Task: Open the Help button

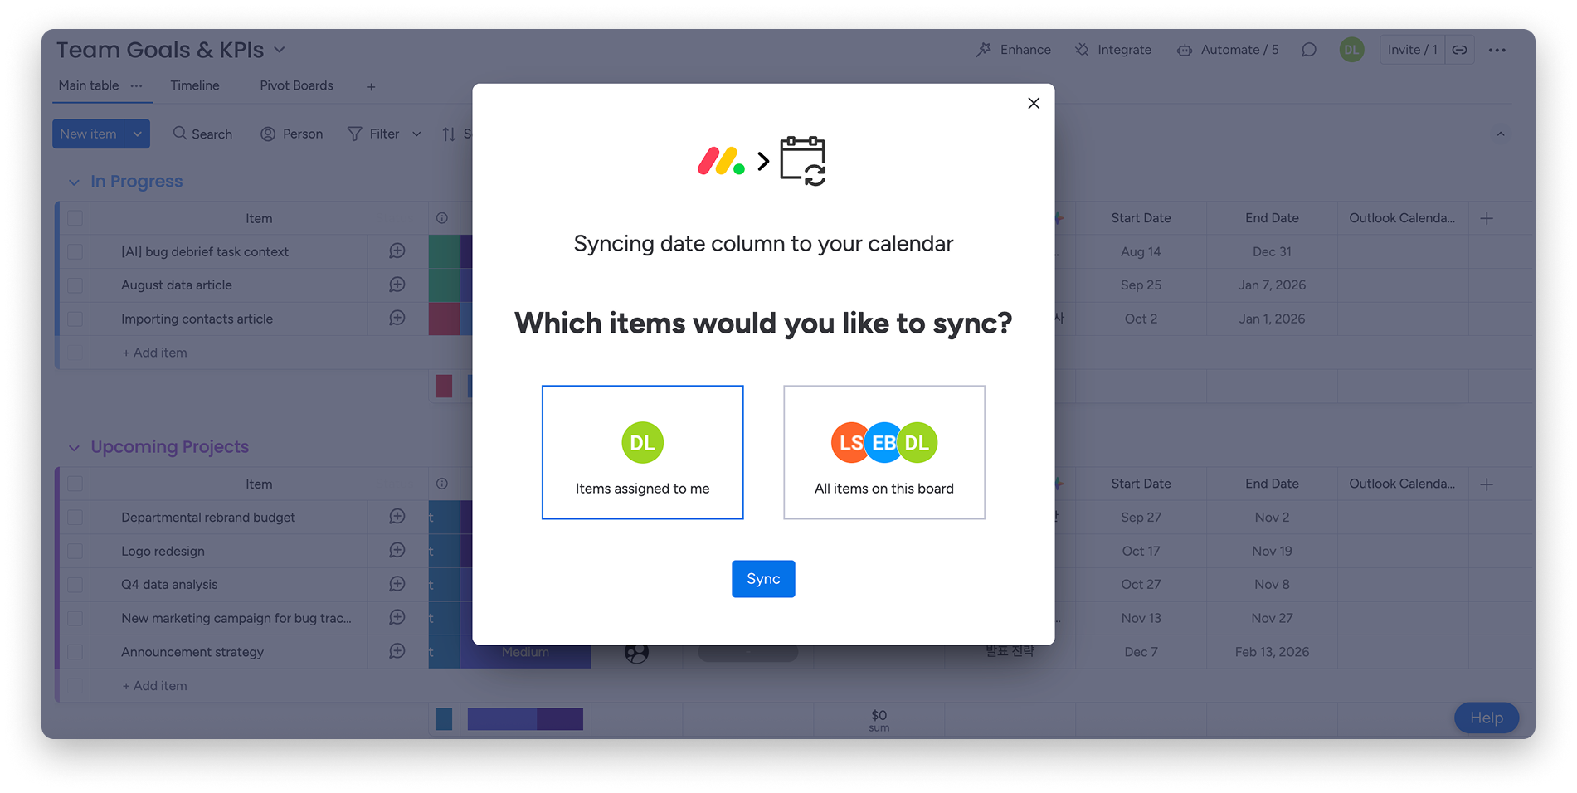Action: pos(1487,718)
